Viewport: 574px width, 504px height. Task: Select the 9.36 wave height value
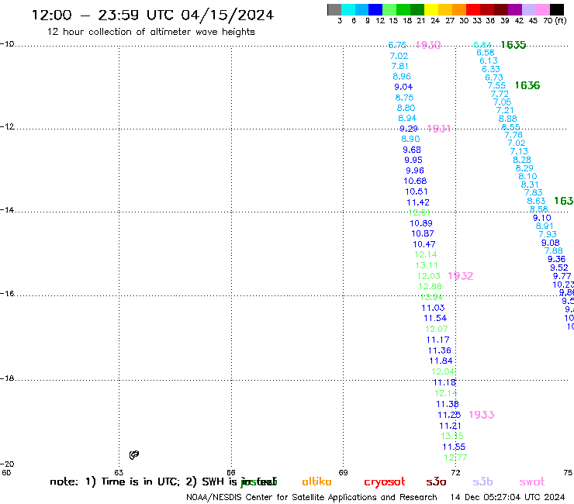point(556,259)
